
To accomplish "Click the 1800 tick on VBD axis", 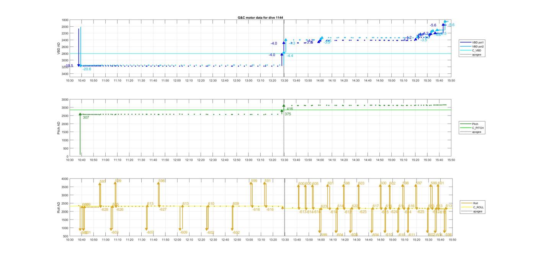I will click(x=65, y=20).
